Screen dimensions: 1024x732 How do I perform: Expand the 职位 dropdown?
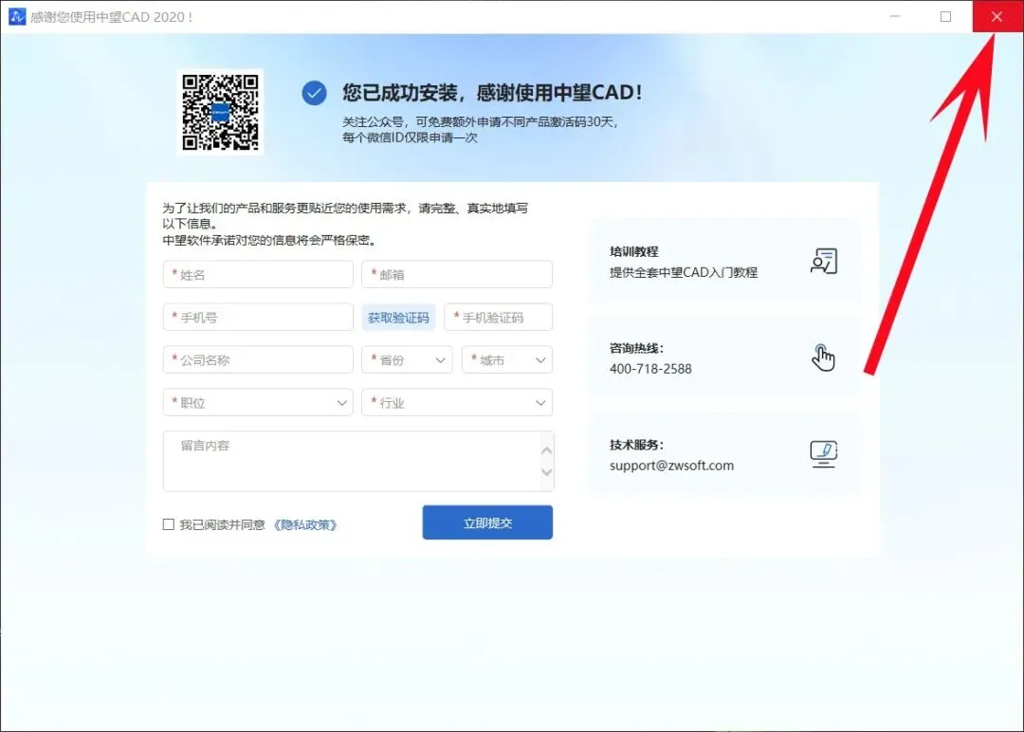pos(258,402)
